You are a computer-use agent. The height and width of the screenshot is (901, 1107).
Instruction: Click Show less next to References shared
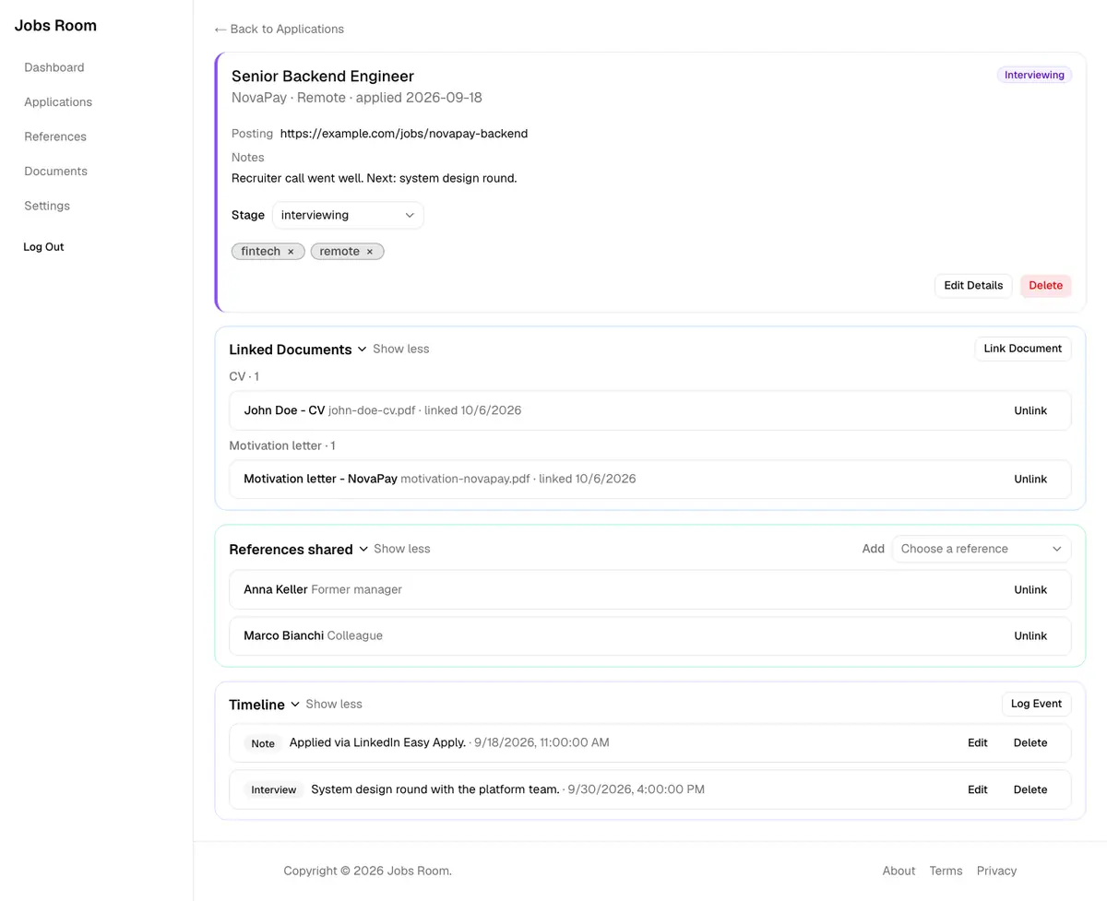(x=402, y=549)
